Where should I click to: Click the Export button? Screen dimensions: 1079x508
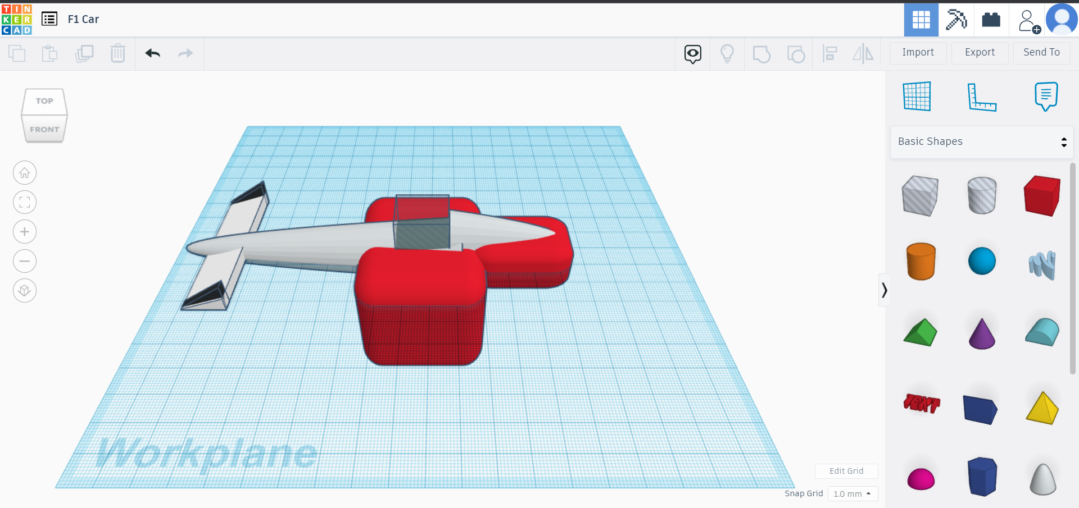pyautogui.click(x=980, y=53)
